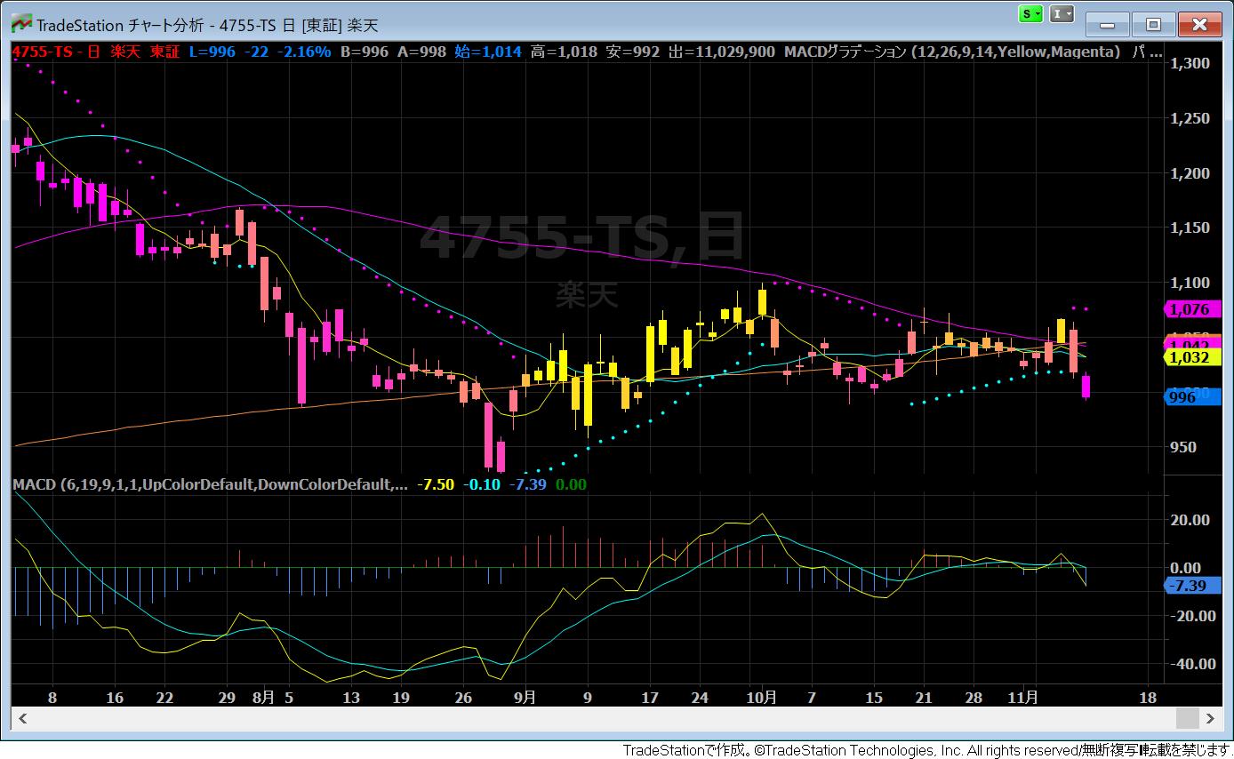Click the yellow 1,032 price marker
The image size is (1234, 759).
[x=1191, y=357]
